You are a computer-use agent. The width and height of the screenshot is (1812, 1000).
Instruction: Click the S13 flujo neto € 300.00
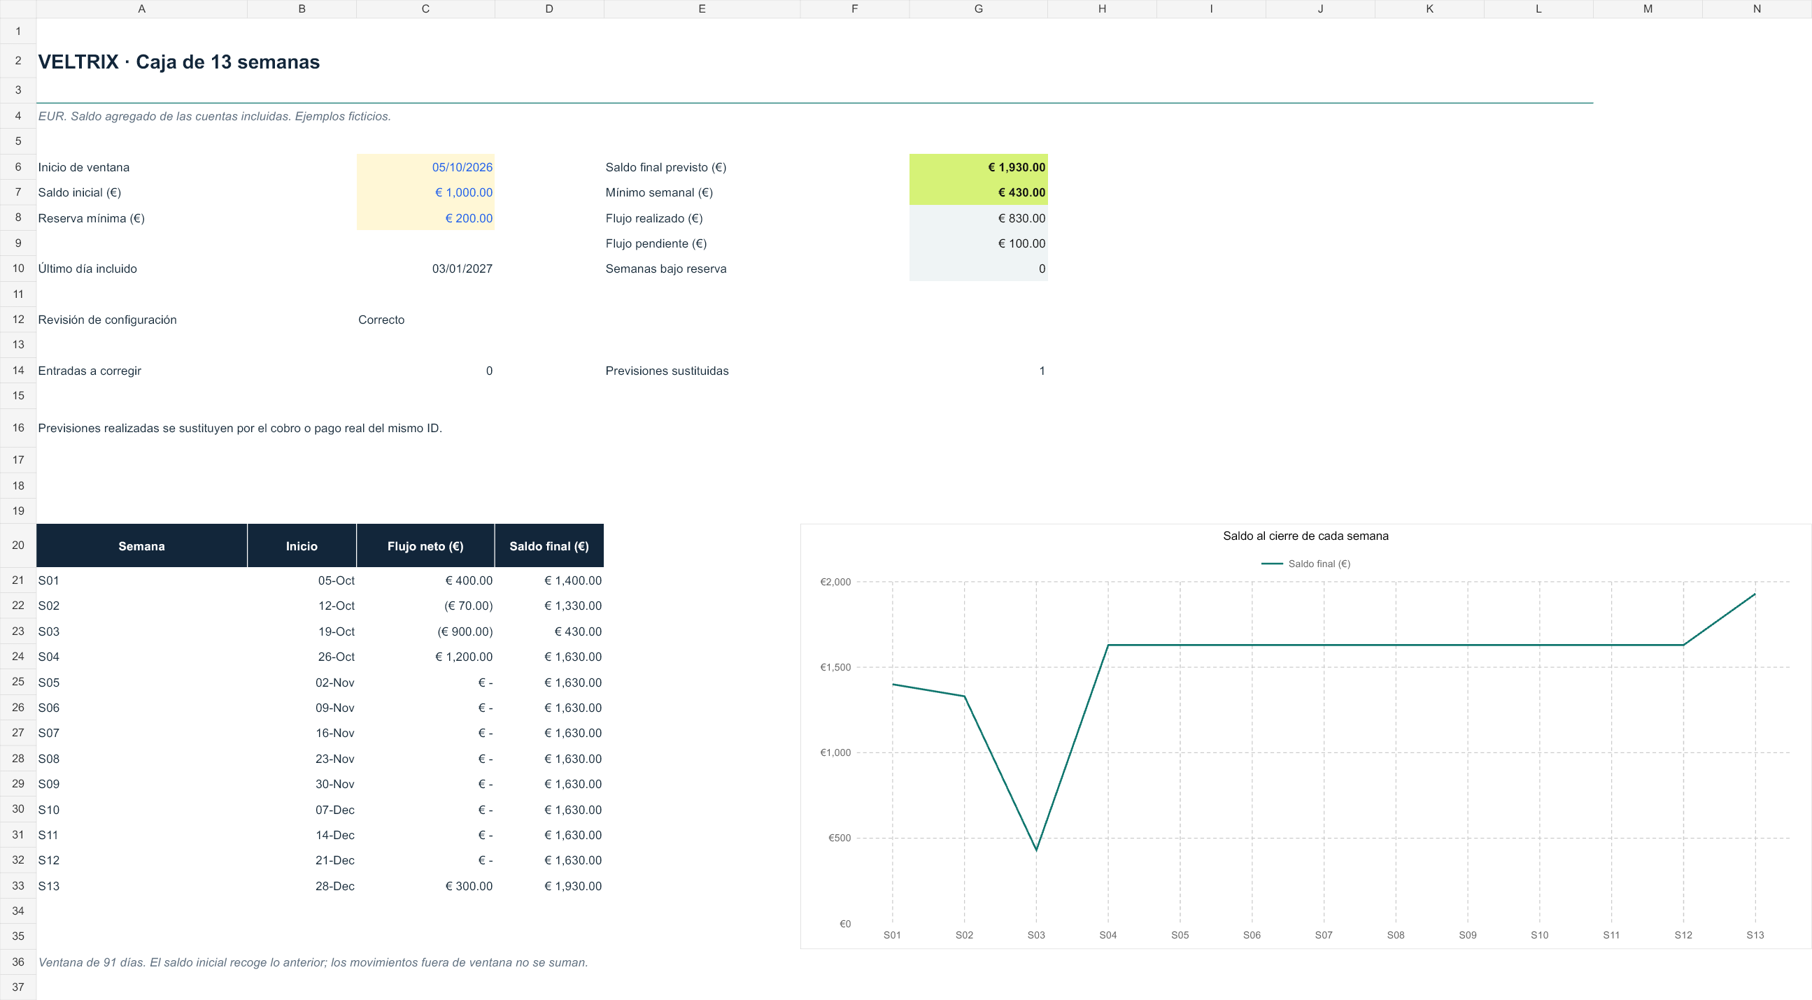click(x=425, y=886)
